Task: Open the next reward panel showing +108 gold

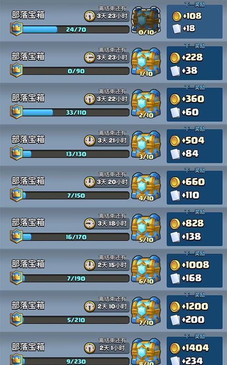Action: [195, 22]
